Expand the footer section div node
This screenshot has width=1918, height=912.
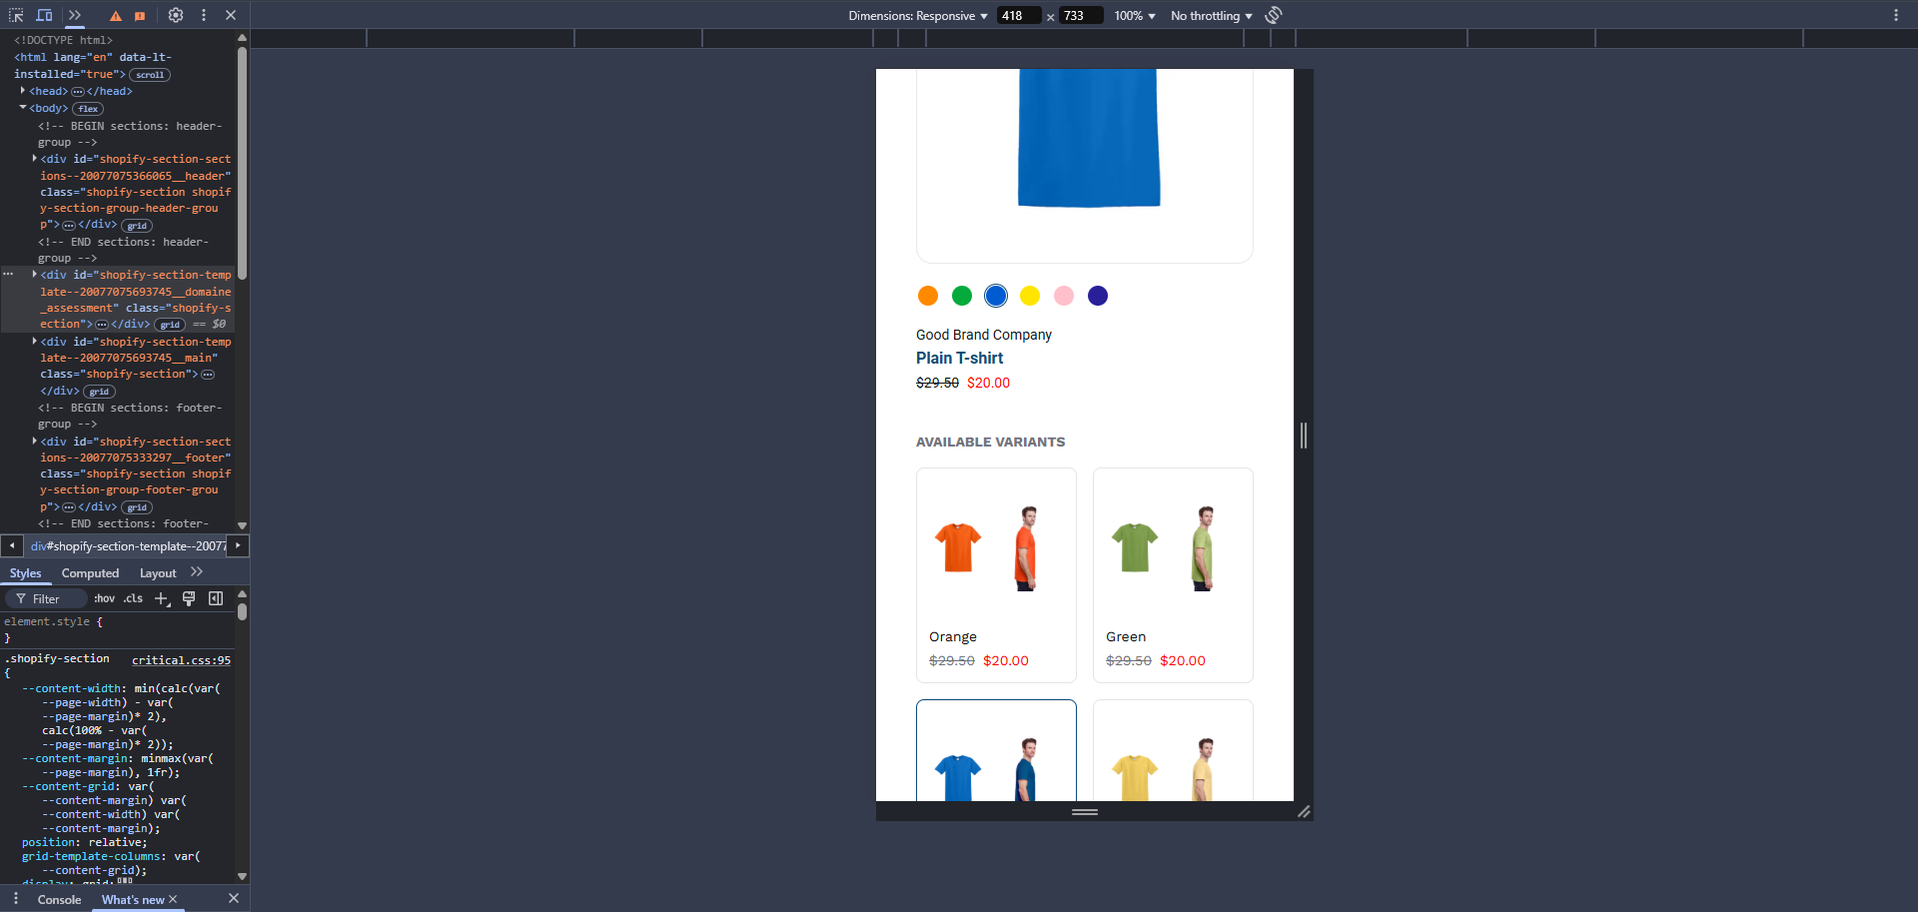click(35, 442)
